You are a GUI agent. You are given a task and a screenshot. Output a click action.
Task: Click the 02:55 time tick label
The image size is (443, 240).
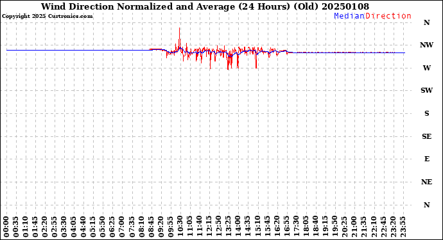[x=55, y=227]
